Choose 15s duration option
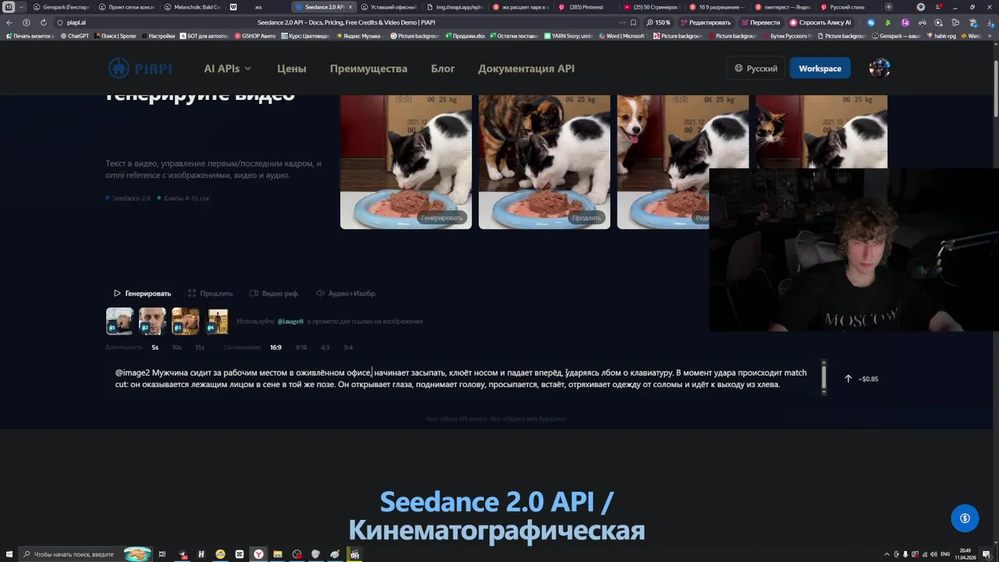The height and width of the screenshot is (562, 999). tap(200, 347)
